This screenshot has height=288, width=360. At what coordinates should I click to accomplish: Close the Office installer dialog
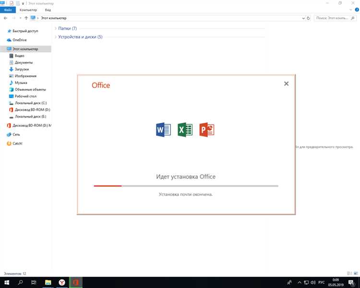coord(286,84)
